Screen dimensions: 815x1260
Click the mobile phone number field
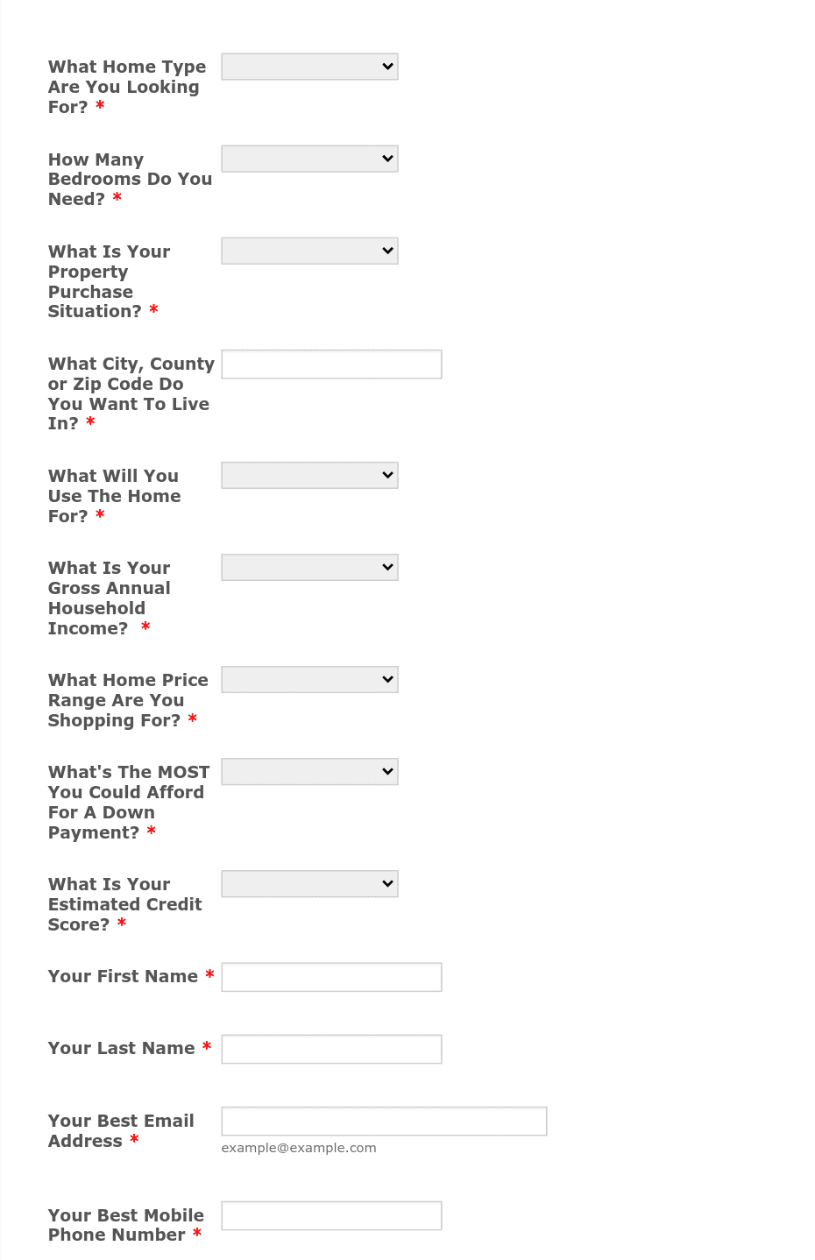(x=331, y=1215)
